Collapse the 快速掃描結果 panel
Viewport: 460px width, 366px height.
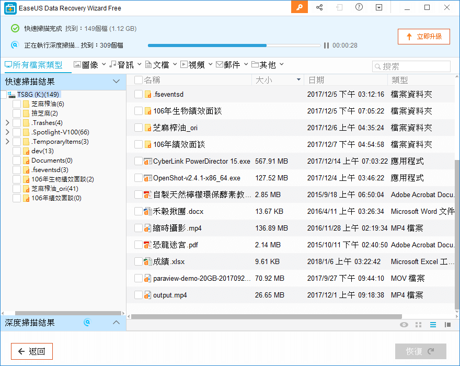[117, 82]
